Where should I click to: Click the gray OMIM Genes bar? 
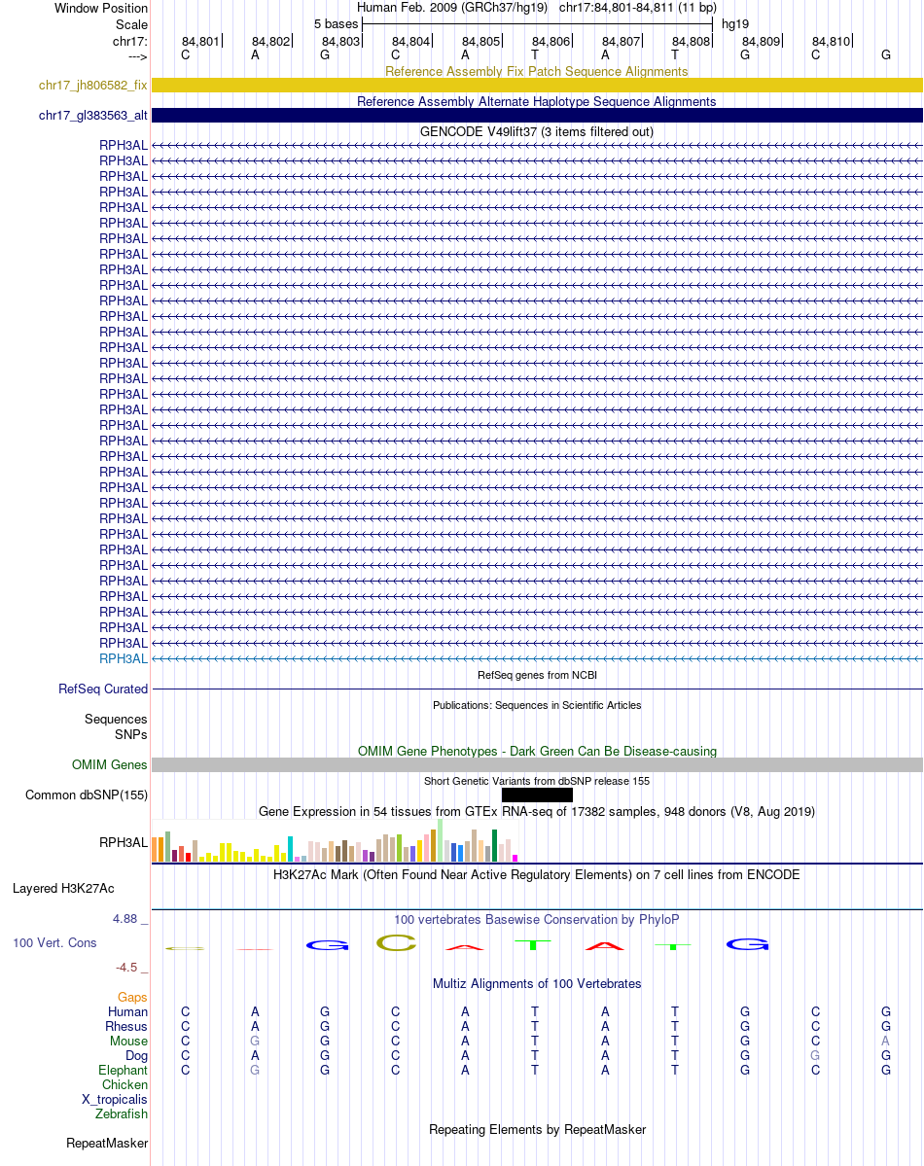coord(537,765)
